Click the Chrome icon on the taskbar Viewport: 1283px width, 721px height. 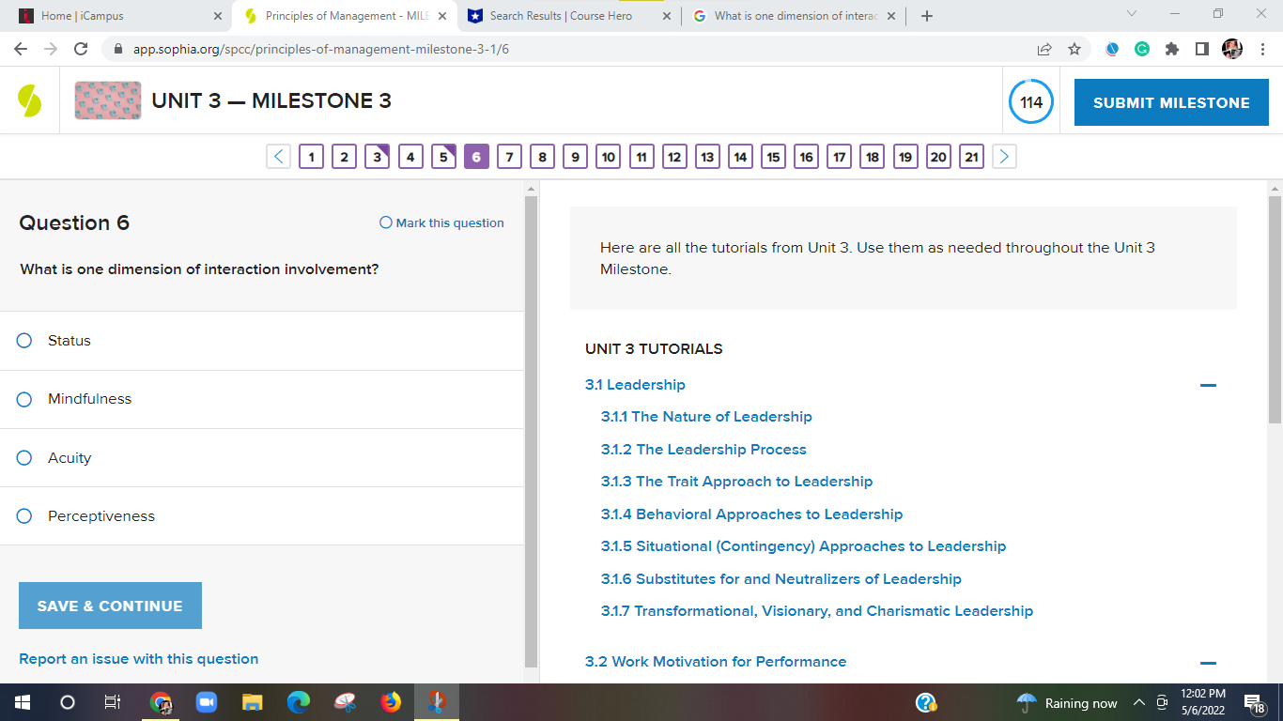[161, 702]
